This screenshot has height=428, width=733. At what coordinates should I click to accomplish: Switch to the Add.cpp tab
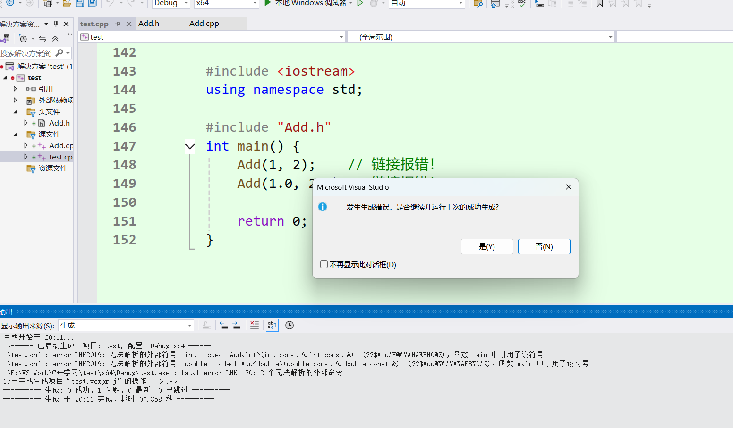pyautogui.click(x=204, y=24)
